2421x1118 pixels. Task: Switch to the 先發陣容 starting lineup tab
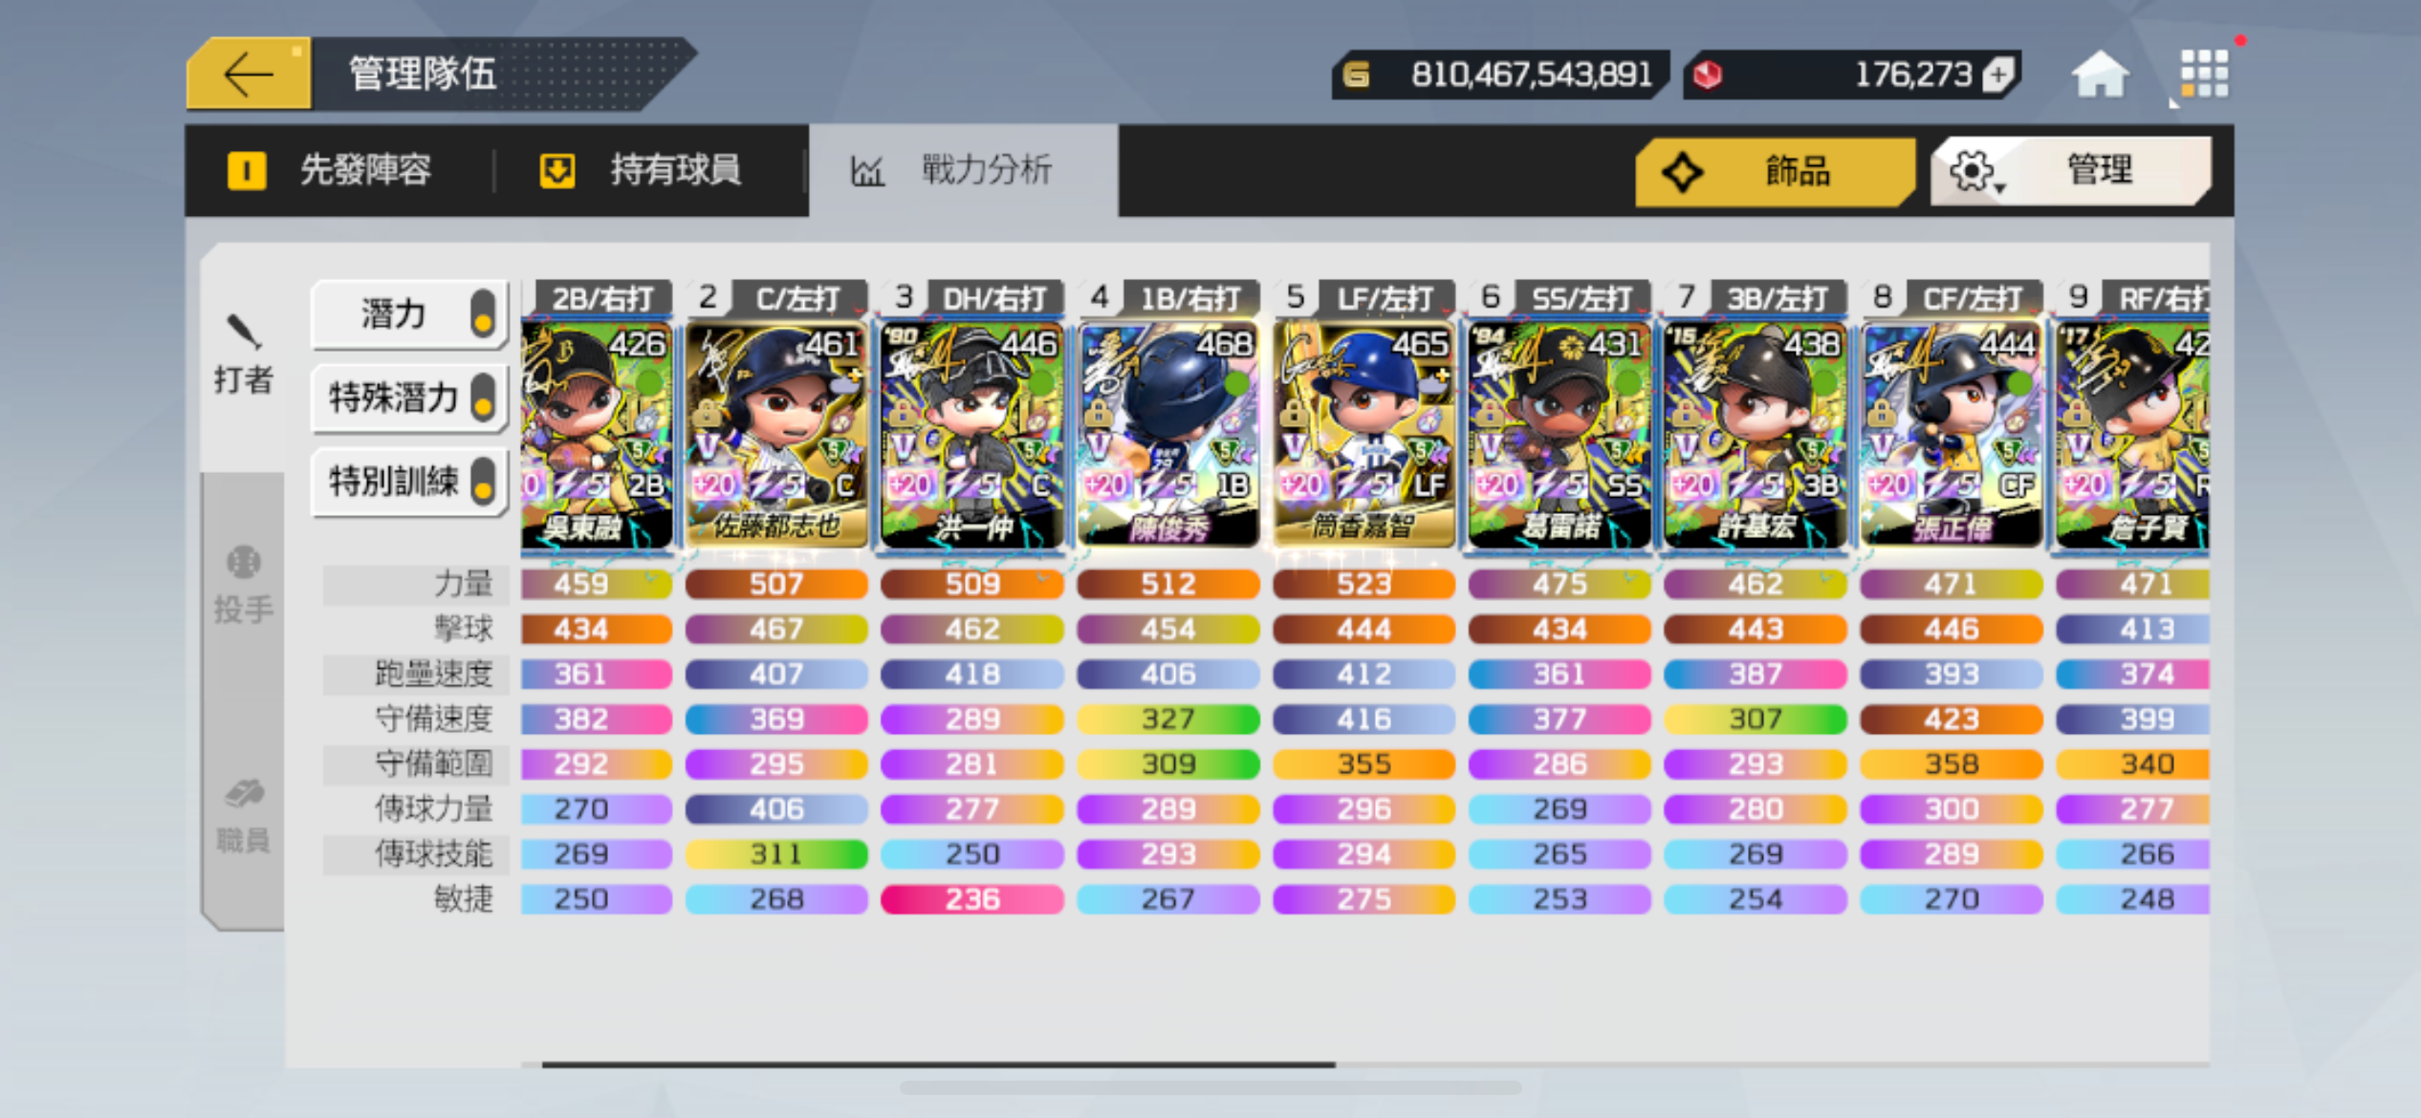(330, 170)
